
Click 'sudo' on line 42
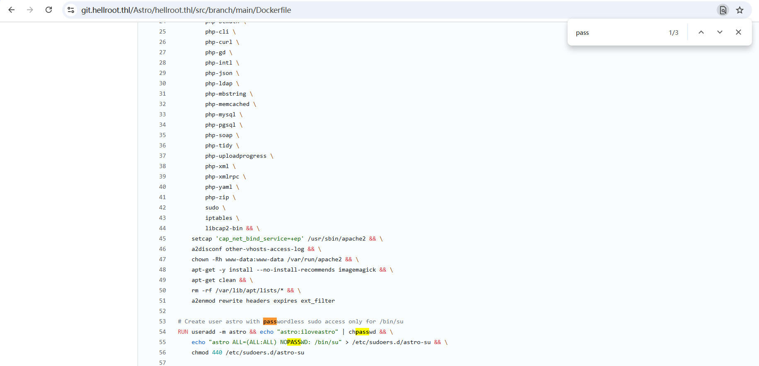click(x=212, y=207)
